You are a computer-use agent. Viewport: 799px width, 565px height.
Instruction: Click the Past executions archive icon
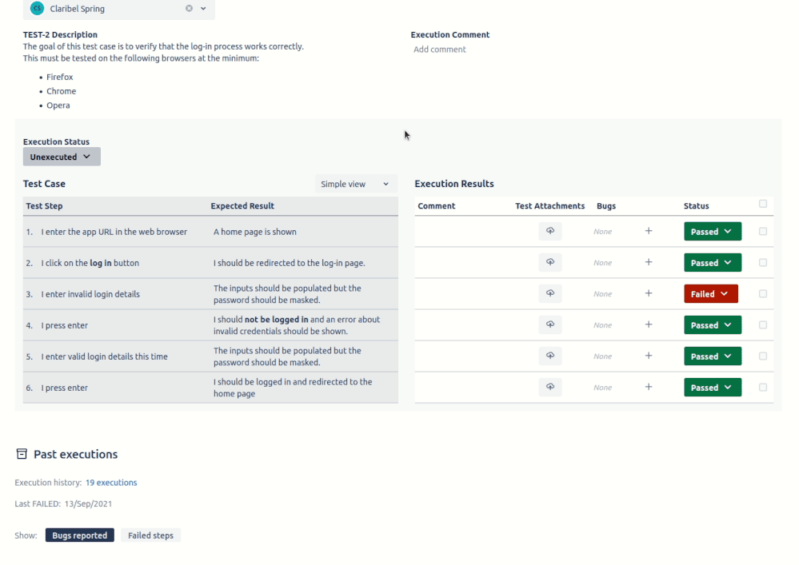coord(20,452)
